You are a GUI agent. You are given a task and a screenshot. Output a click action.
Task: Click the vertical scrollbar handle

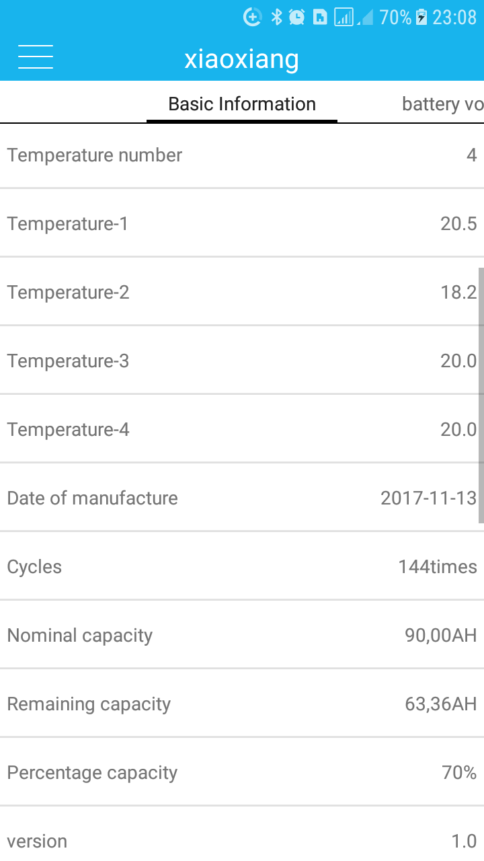(x=481, y=395)
